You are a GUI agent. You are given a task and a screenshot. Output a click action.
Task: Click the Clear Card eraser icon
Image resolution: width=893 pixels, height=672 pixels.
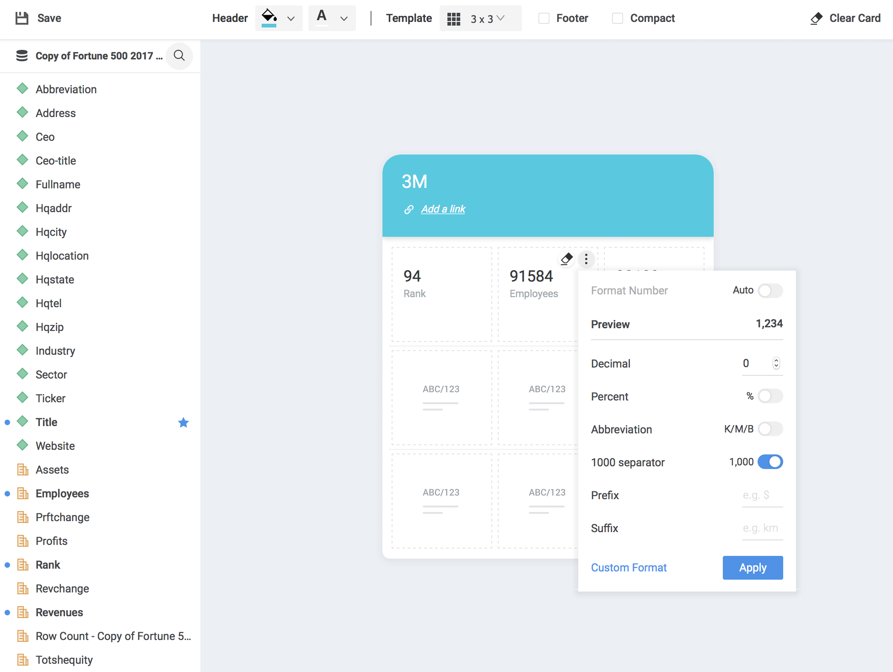pyautogui.click(x=816, y=18)
